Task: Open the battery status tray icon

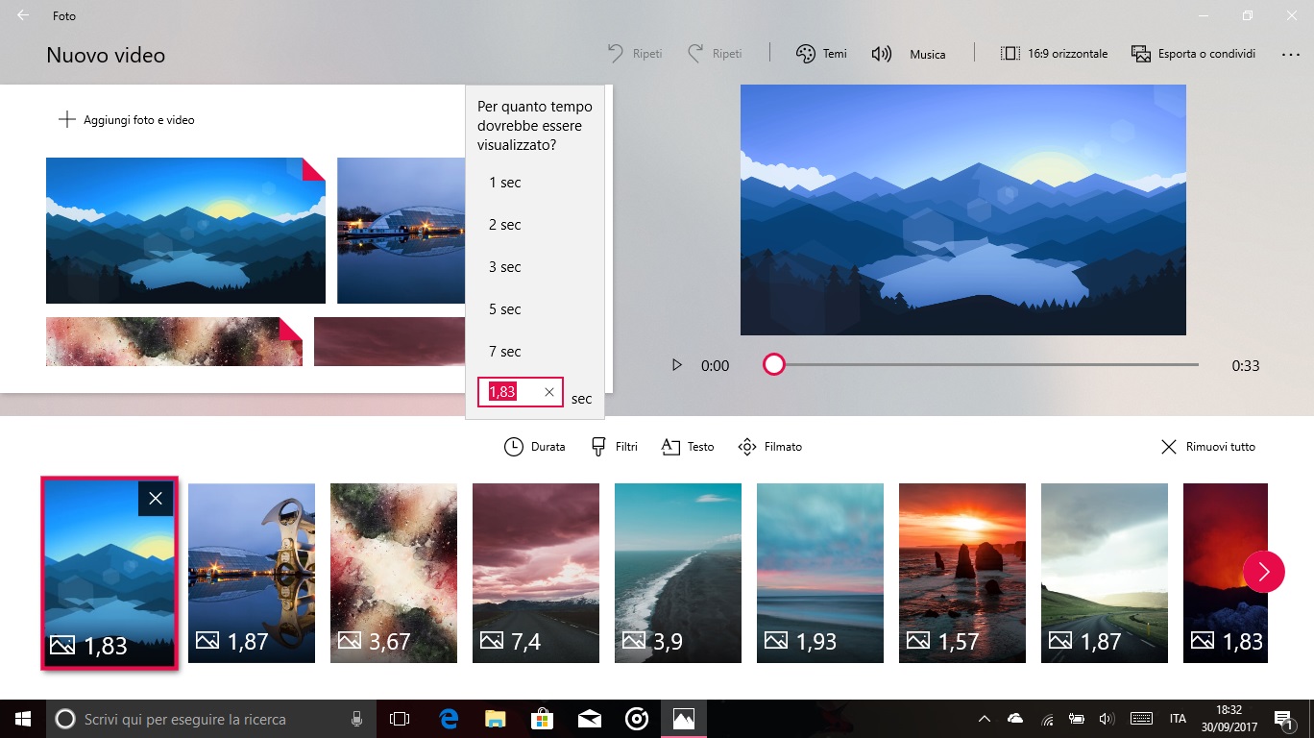Action: coord(1077,719)
